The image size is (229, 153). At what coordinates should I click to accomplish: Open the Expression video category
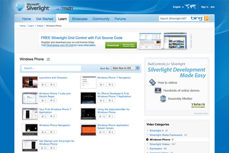(156, 149)
